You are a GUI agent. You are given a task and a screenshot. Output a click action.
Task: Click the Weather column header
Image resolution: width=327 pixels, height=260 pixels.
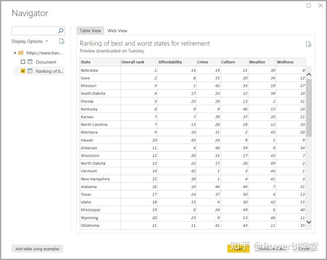click(262, 62)
